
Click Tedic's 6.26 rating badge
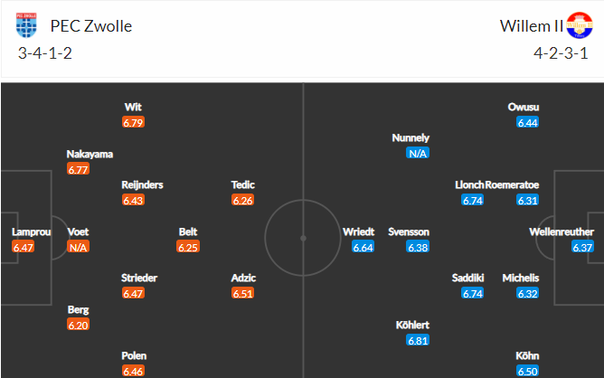242,200
